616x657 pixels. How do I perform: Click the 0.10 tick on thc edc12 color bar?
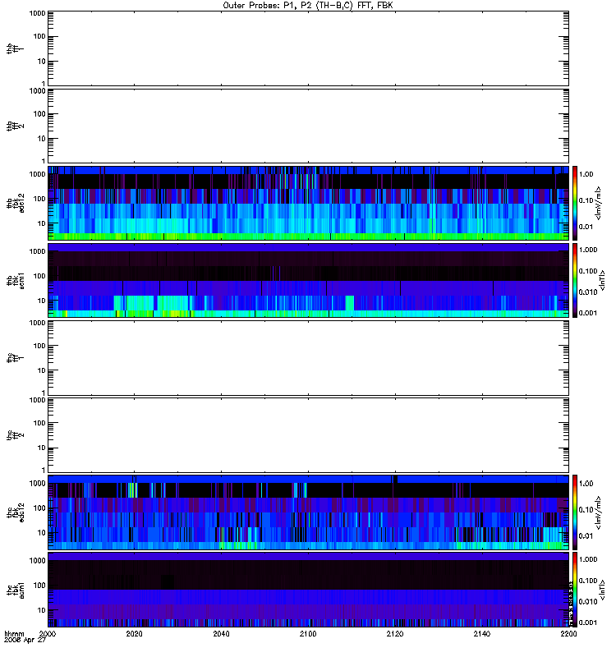586,510
